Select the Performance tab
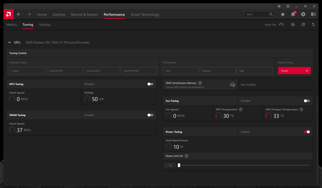This screenshot has height=188, width=322. point(114,14)
